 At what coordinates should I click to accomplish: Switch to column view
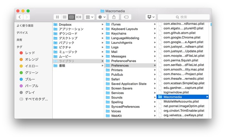71,17
